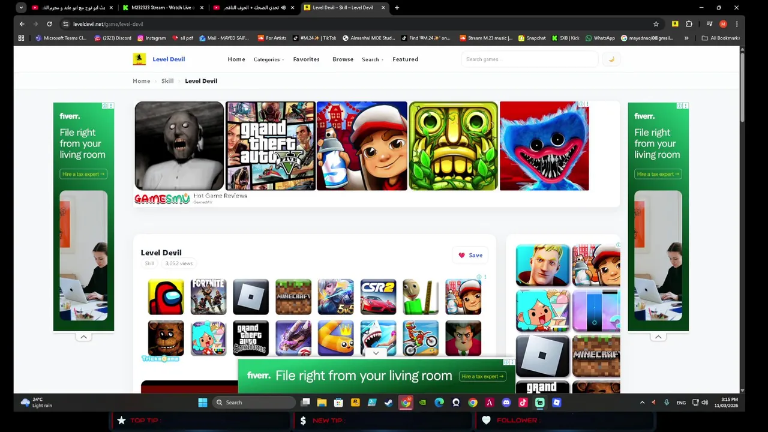This screenshot has height=432, width=768.
Task: Open the Scary Teacher game icon
Action: click(463, 338)
